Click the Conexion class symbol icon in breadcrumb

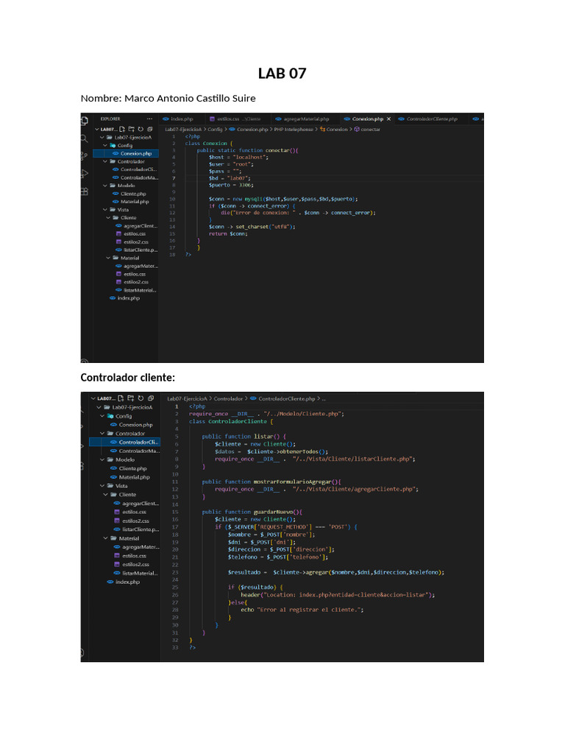(x=322, y=130)
